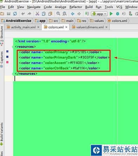
Task: Open the Build Variants side panel
Action: 2,134
